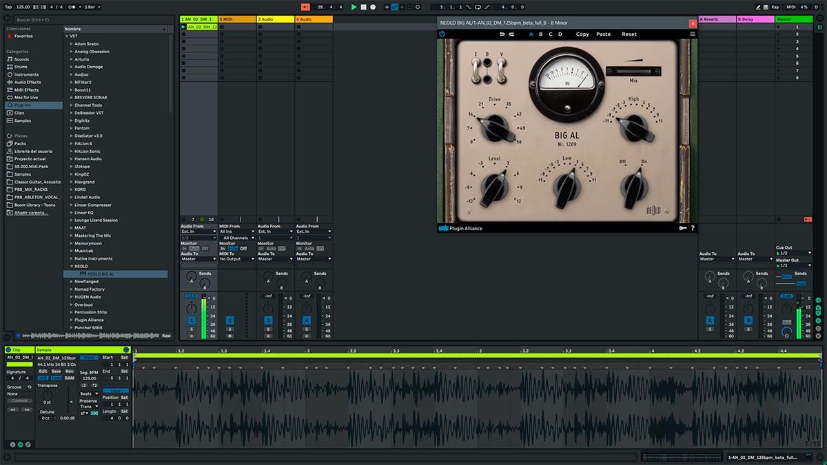The image size is (827, 465).
Task: Click the plugin undo arrow icon
Action: (x=502, y=34)
